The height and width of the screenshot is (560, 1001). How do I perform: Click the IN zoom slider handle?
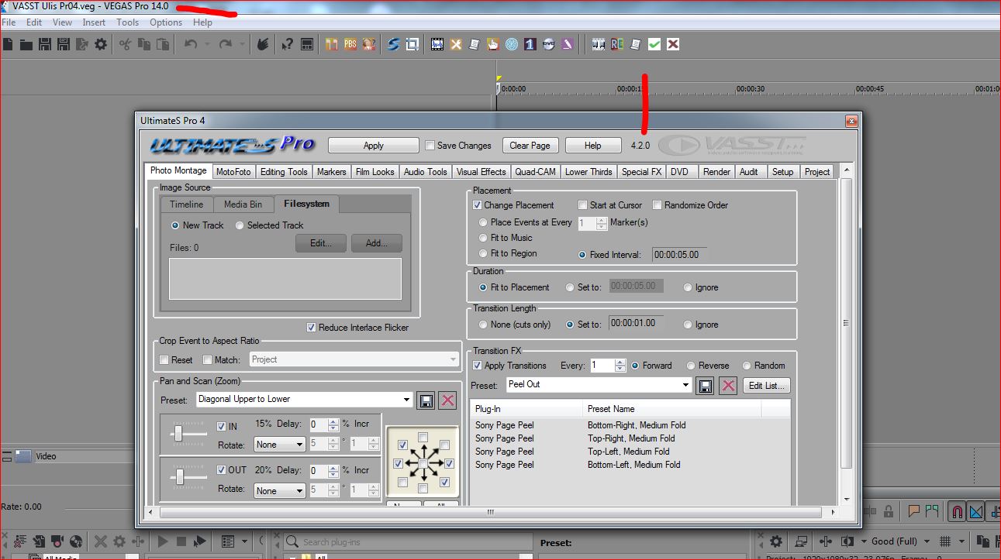178,434
